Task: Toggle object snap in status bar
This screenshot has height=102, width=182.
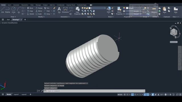Action: [148, 94]
